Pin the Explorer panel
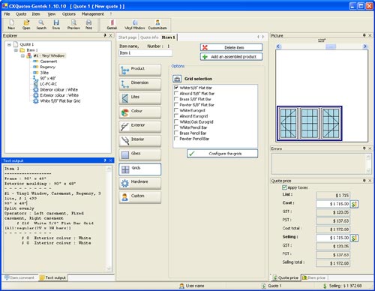The image size is (375, 291). point(105,35)
